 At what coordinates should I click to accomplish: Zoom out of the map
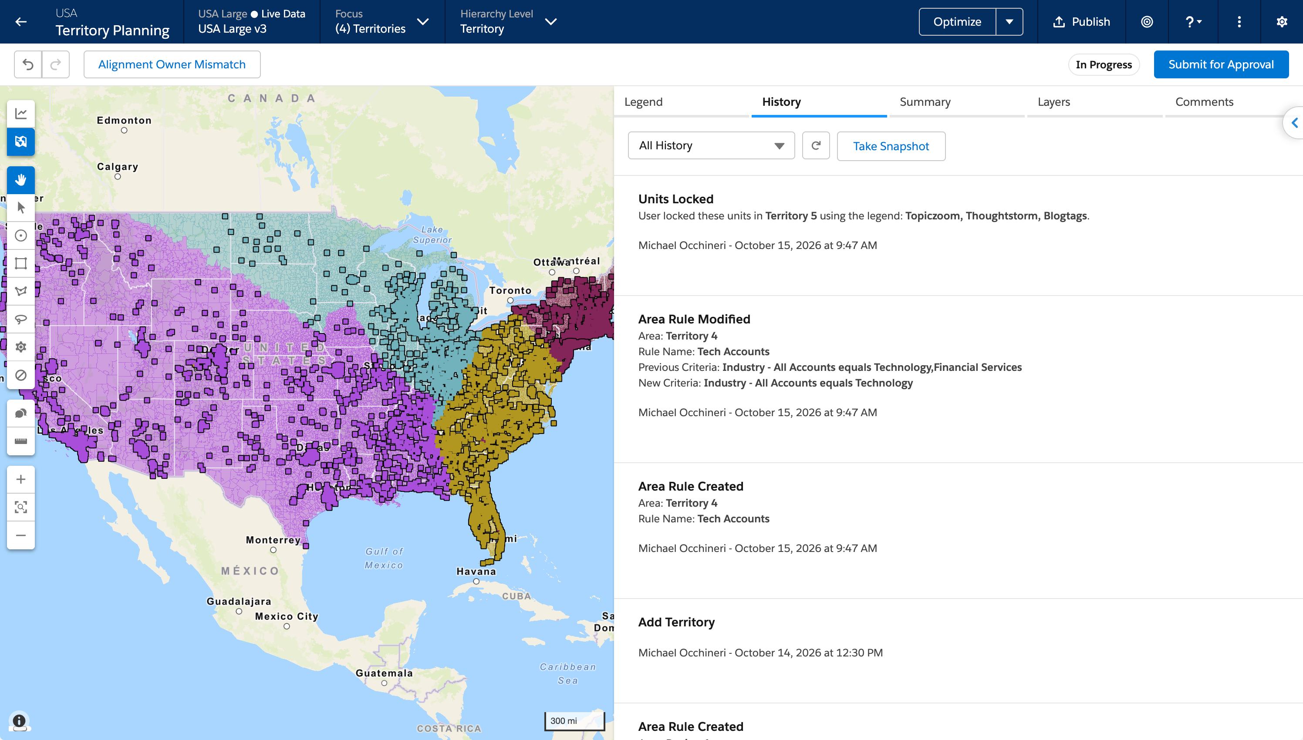point(21,535)
